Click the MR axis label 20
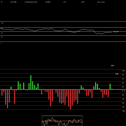The height and width of the screenshot is (126, 126). [123, 87]
